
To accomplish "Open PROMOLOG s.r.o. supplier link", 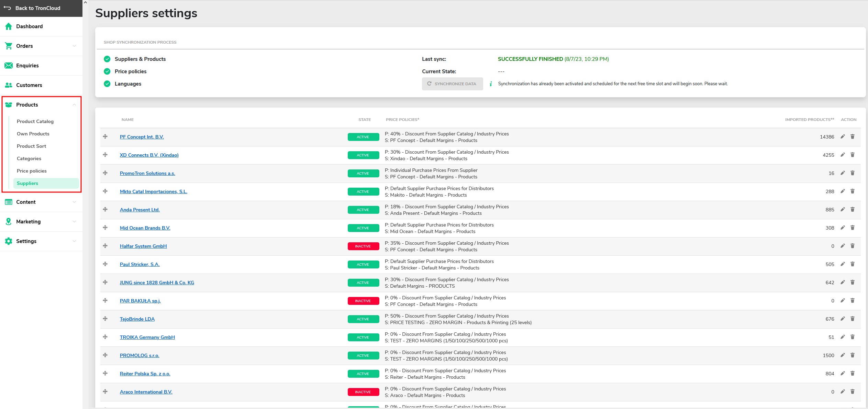I will tap(140, 355).
